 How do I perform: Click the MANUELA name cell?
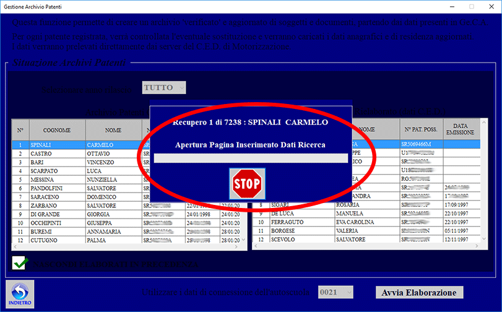(368, 213)
